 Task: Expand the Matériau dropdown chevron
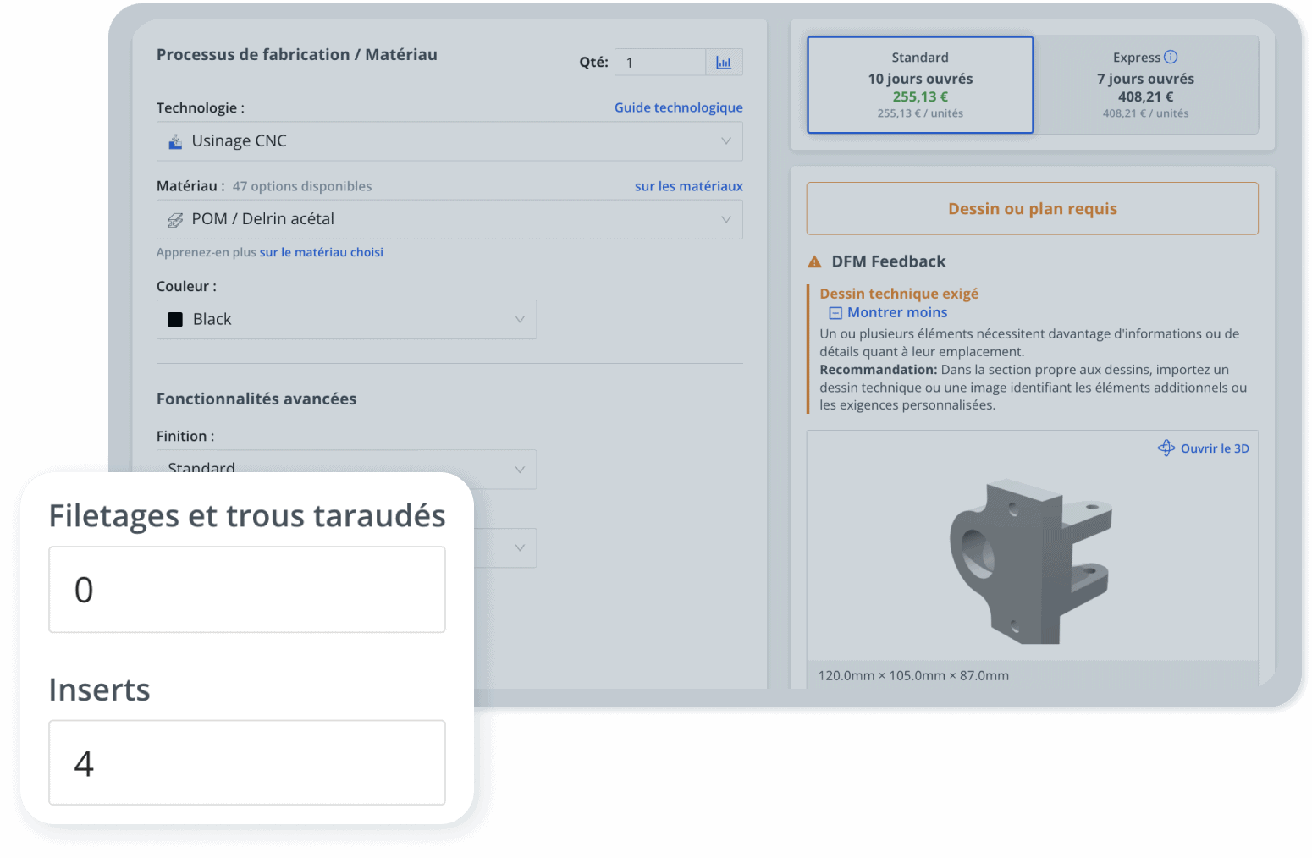(x=725, y=220)
